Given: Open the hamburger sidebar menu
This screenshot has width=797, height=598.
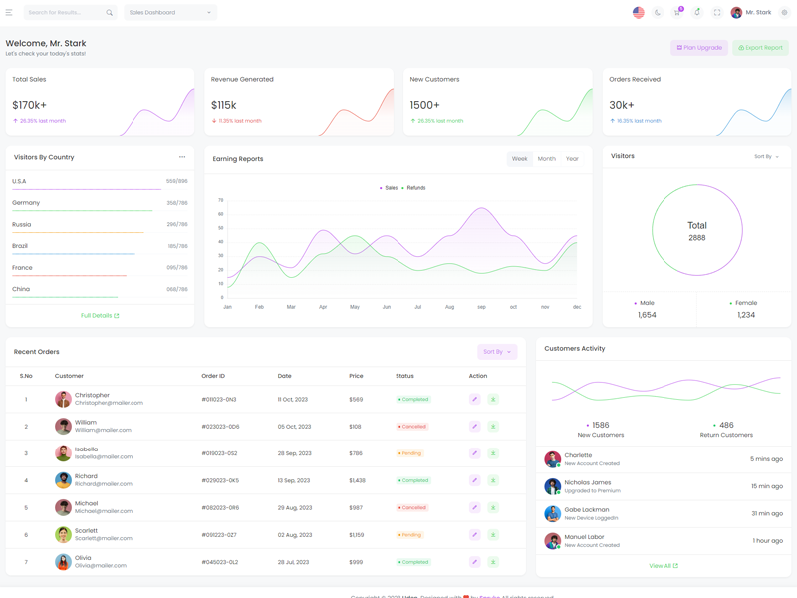Looking at the screenshot, I should (x=9, y=13).
